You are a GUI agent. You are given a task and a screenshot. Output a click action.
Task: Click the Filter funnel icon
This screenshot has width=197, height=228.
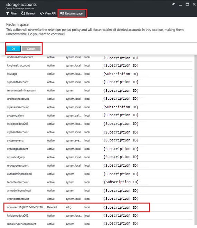click(8, 13)
